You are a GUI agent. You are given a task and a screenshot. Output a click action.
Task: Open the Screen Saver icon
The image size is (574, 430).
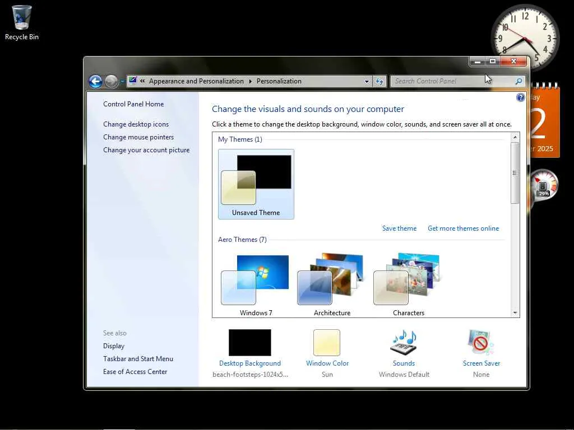pos(481,343)
